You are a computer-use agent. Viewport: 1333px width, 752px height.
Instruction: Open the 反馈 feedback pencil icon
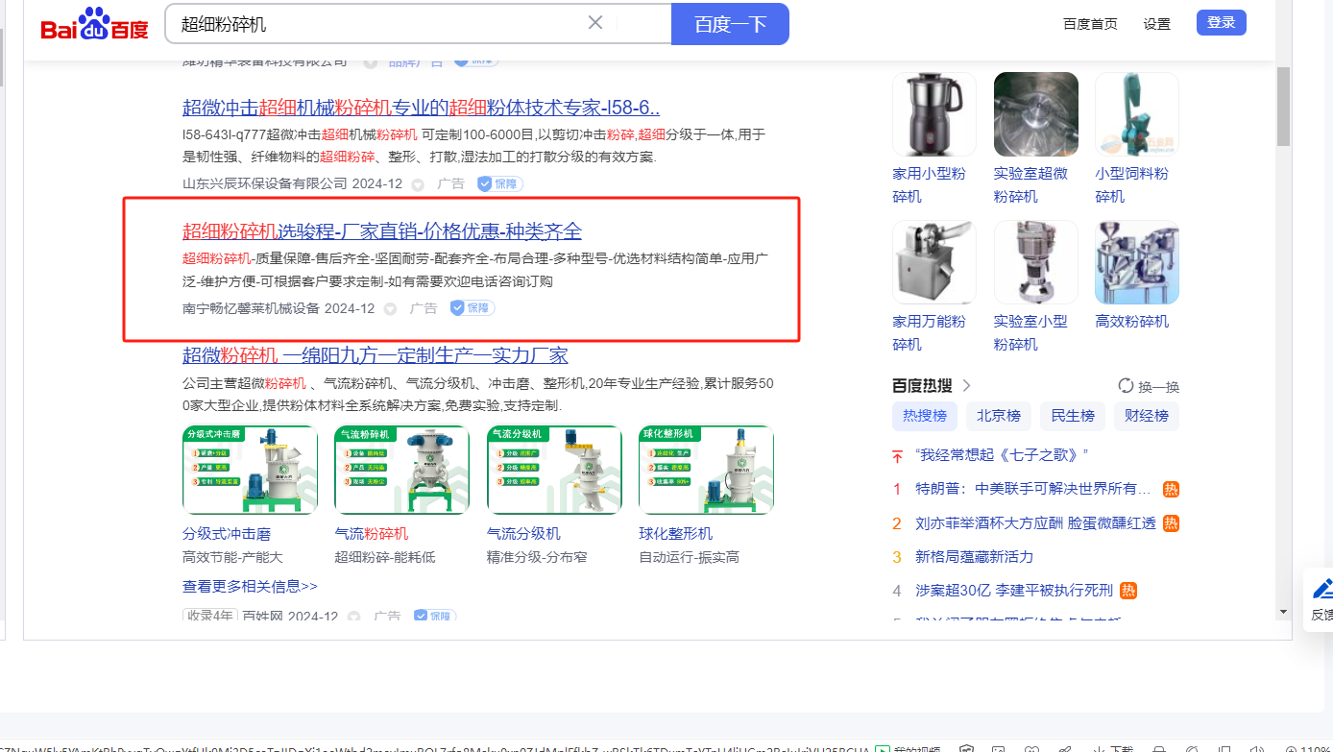(1322, 589)
